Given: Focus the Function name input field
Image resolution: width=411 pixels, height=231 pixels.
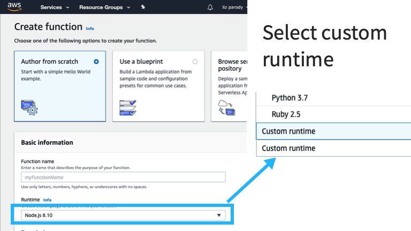Looking at the screenshot, I should (x=123, y=177).
